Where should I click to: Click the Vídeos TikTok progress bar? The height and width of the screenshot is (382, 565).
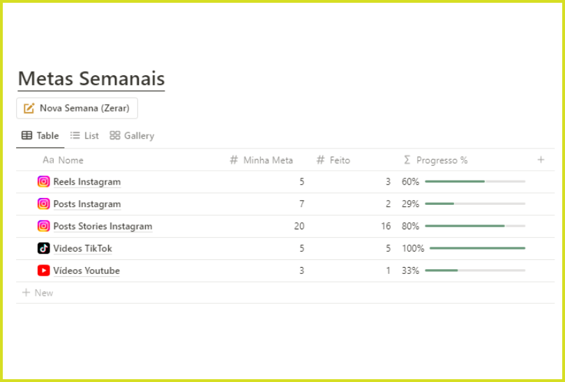coord(477,248)
